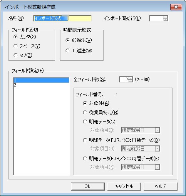This screenshot has height=196, width=186.
Task: Increase the total field count (全フィールド数)
Action: click(x=131, y=78)
